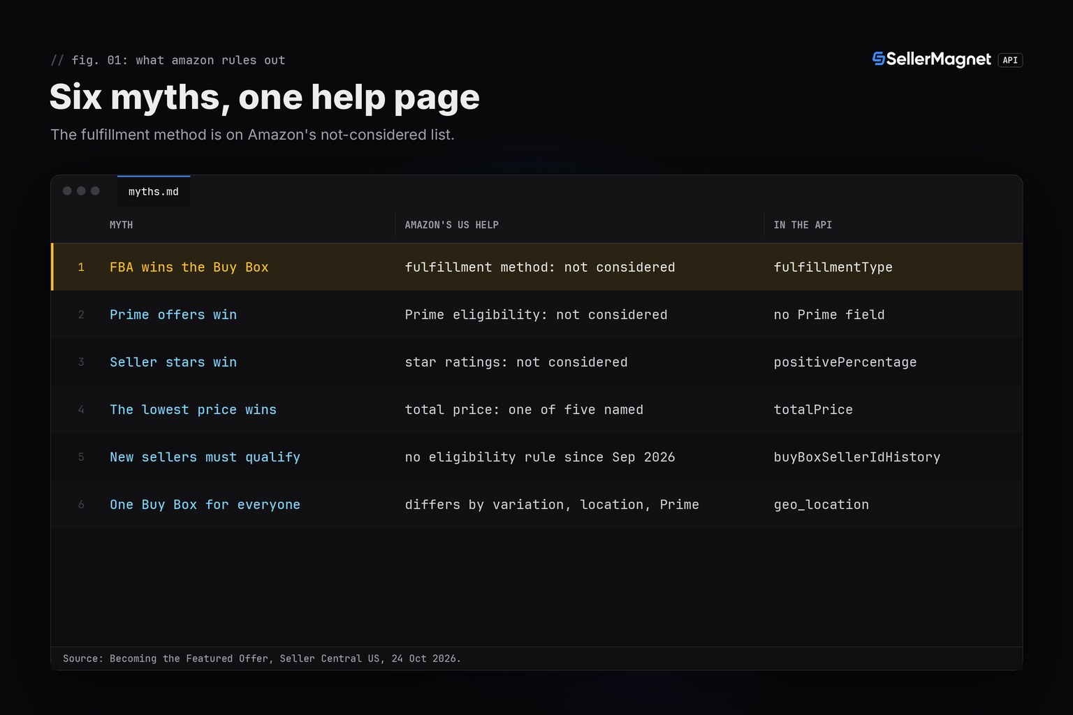Select the 'FBA wins the Buy Box' myth

point(189,267)
